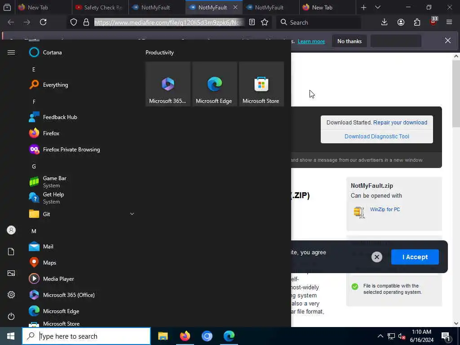The height and width of the screenshot is (345, 460).
Task: Switch to last New Tab tab
Action: (327, 7)
